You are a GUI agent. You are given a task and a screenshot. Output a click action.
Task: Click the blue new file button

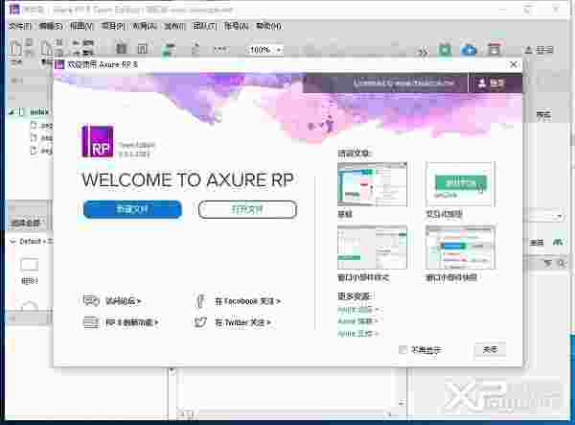point(132,209)
